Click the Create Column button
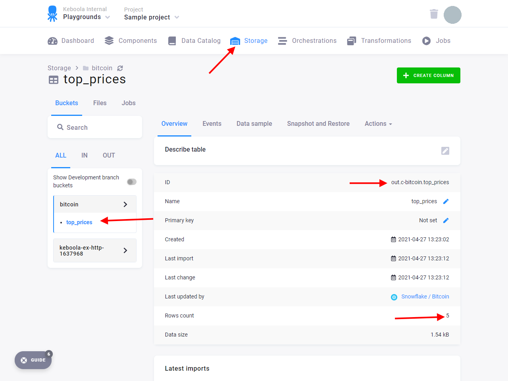508x381 pixels. [x=429, y=75]
